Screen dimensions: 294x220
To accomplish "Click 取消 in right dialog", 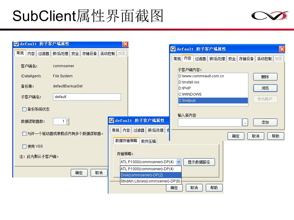I will 255,136.
